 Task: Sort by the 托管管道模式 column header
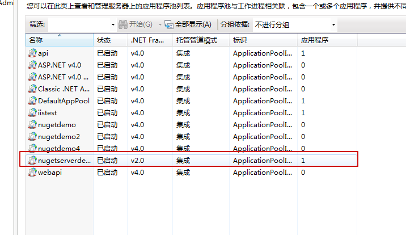click(x=201, y=40)
